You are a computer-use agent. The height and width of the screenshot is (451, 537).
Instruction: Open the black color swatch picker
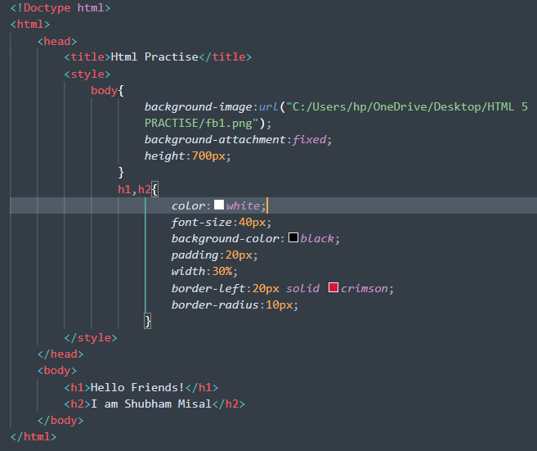(293, 237)
